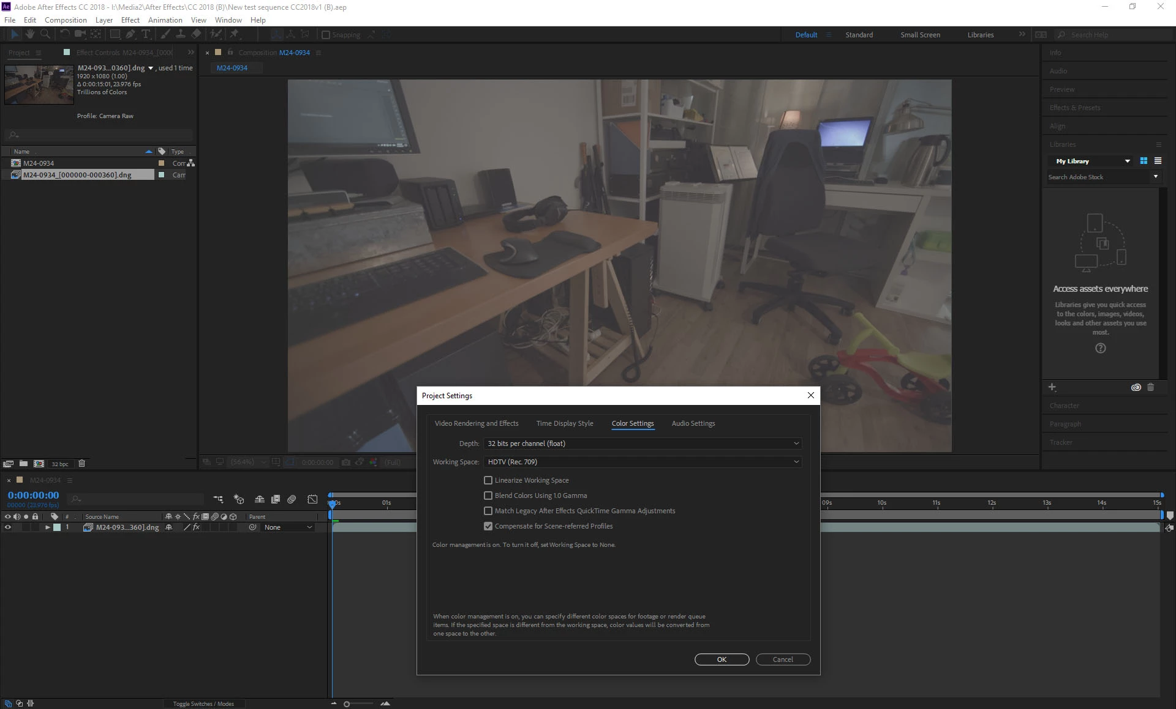Enable Linearize Working Space checkbox
This screenshot has width=1176, height=709.
[488, 480]
